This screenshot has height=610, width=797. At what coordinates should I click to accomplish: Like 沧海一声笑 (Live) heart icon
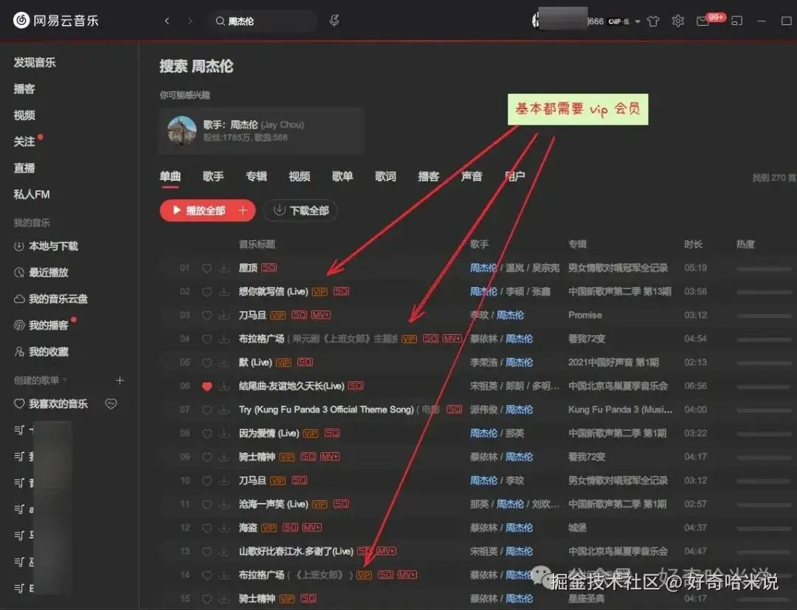pos(207,504)
